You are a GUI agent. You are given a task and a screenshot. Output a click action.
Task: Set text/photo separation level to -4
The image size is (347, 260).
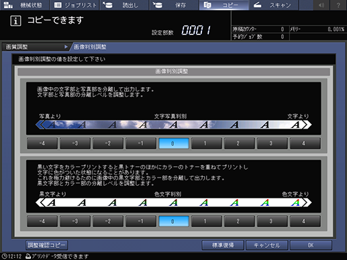42,143
